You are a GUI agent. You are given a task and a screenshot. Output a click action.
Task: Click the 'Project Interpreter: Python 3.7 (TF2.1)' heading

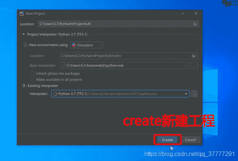pyautogui.click(x=57, y=34)
